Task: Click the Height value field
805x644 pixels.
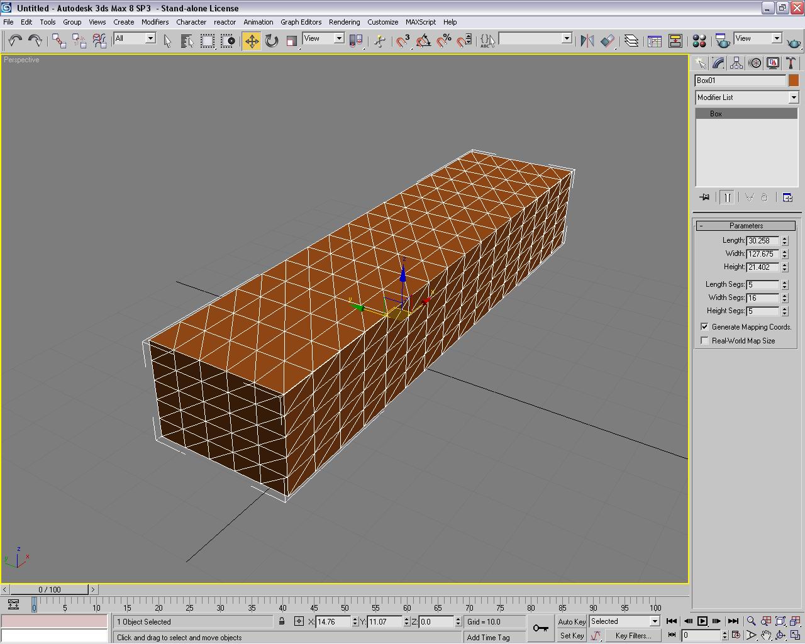Action: (x=762, y=267)
